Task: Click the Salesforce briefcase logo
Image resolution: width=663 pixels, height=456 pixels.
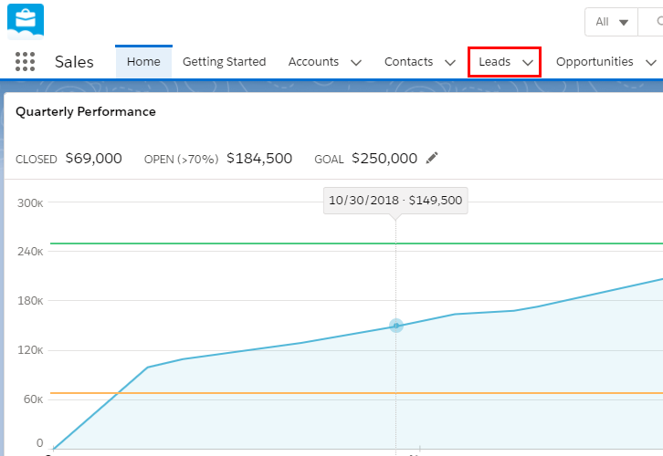Action: pyautogui.click(x=26, y=22)
